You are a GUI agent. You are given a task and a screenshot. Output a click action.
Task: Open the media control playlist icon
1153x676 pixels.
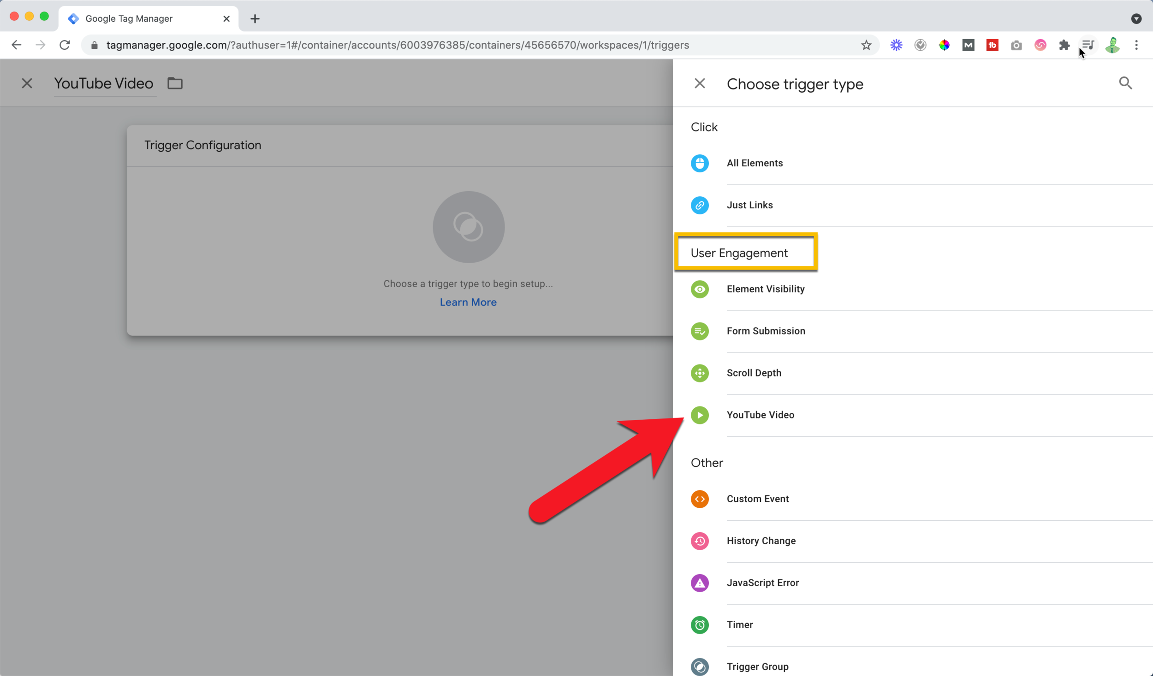pos(1088,45)
